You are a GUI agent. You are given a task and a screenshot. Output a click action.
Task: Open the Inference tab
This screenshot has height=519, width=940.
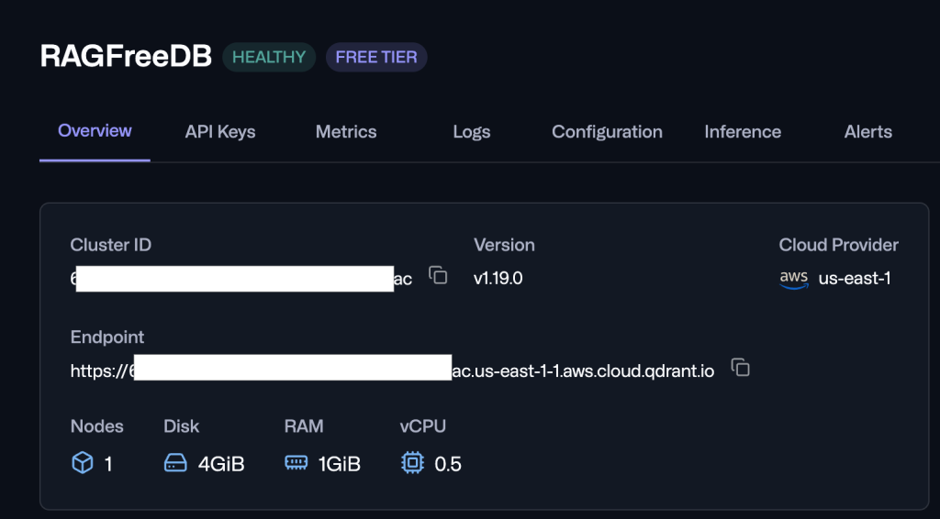click(x=743, y=132)
